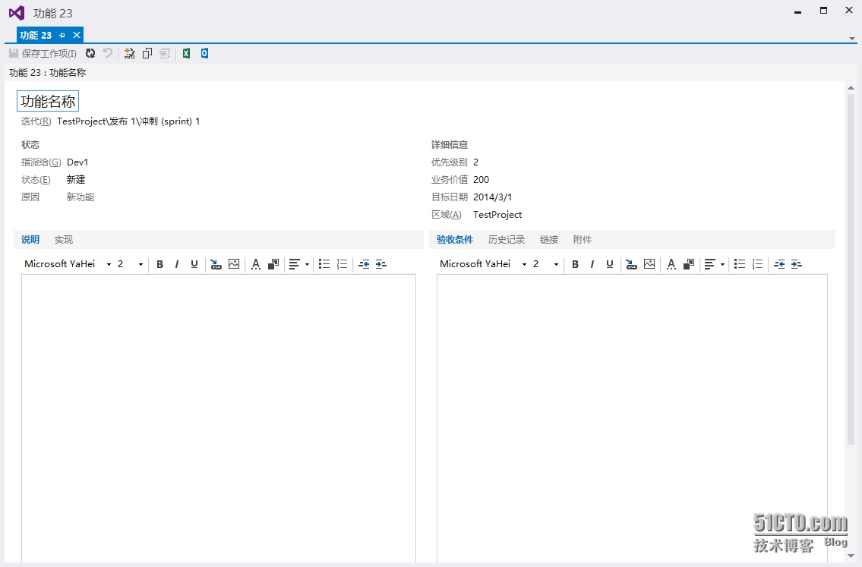
Task: Click the iteration path TestProject\发布 1\冲刺 field
Action: point(128,121)
